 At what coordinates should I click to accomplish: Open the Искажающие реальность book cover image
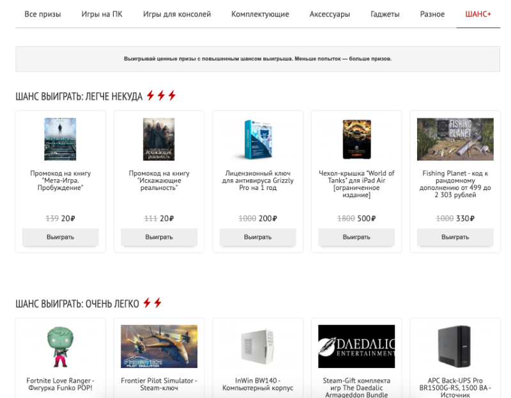tap(159, 139)
